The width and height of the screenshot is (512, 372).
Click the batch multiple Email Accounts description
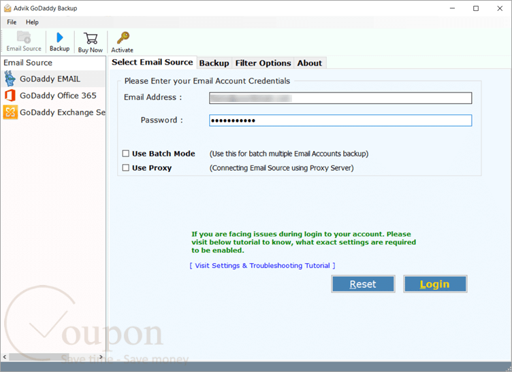(289, 154)
